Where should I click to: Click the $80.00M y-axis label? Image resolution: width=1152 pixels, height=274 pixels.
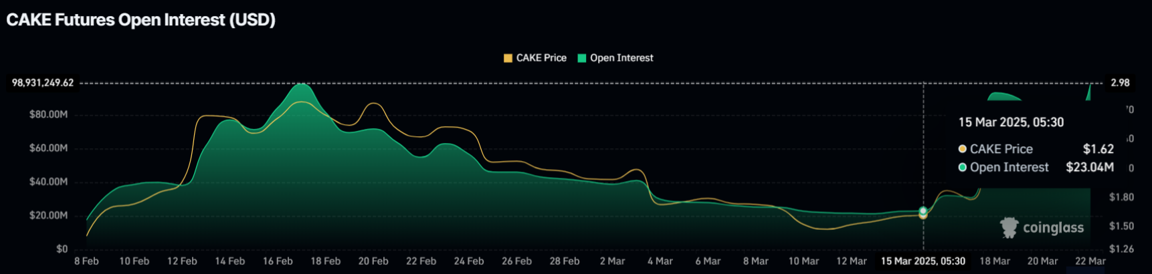[48, 115]
